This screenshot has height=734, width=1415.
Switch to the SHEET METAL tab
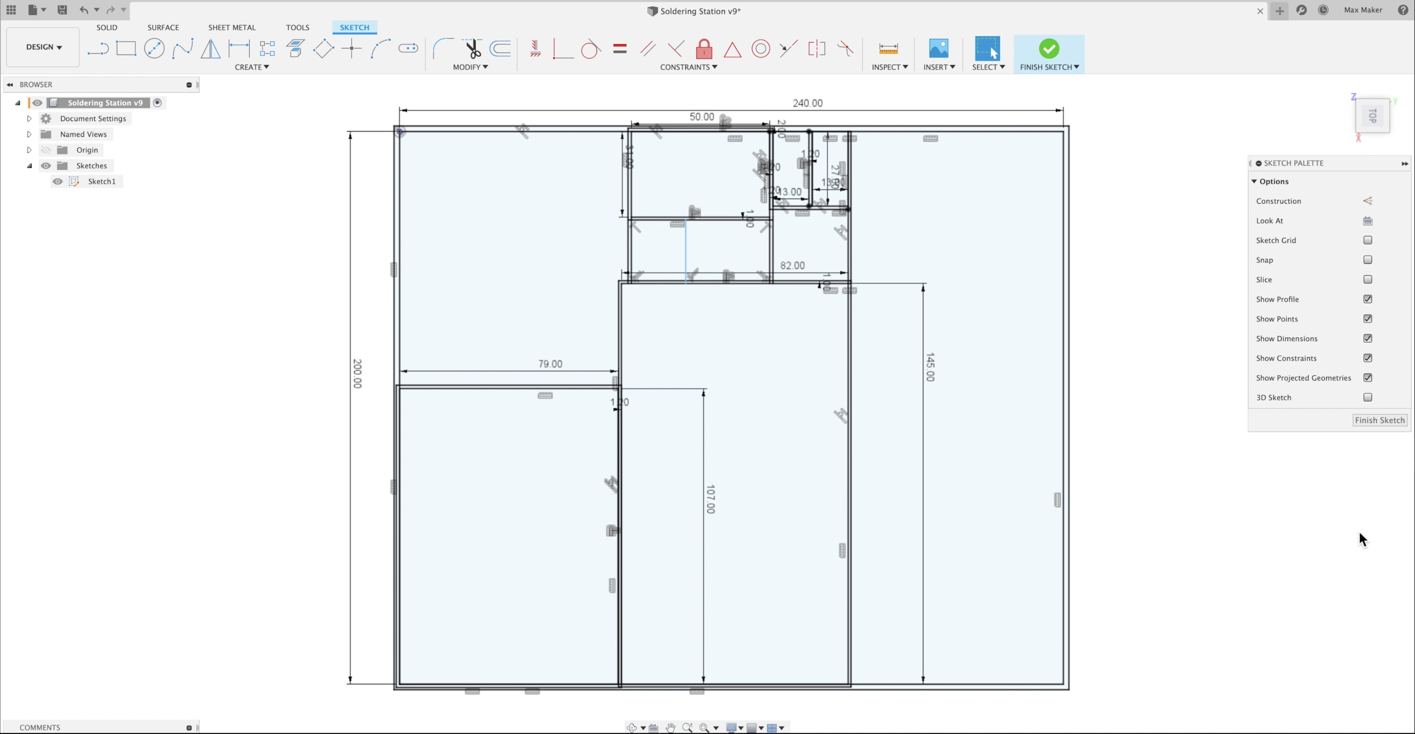(232, 27)
